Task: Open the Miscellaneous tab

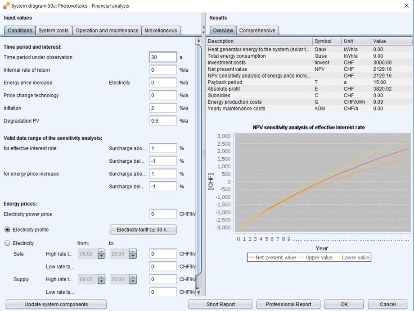Action: [x=161, y=31]
